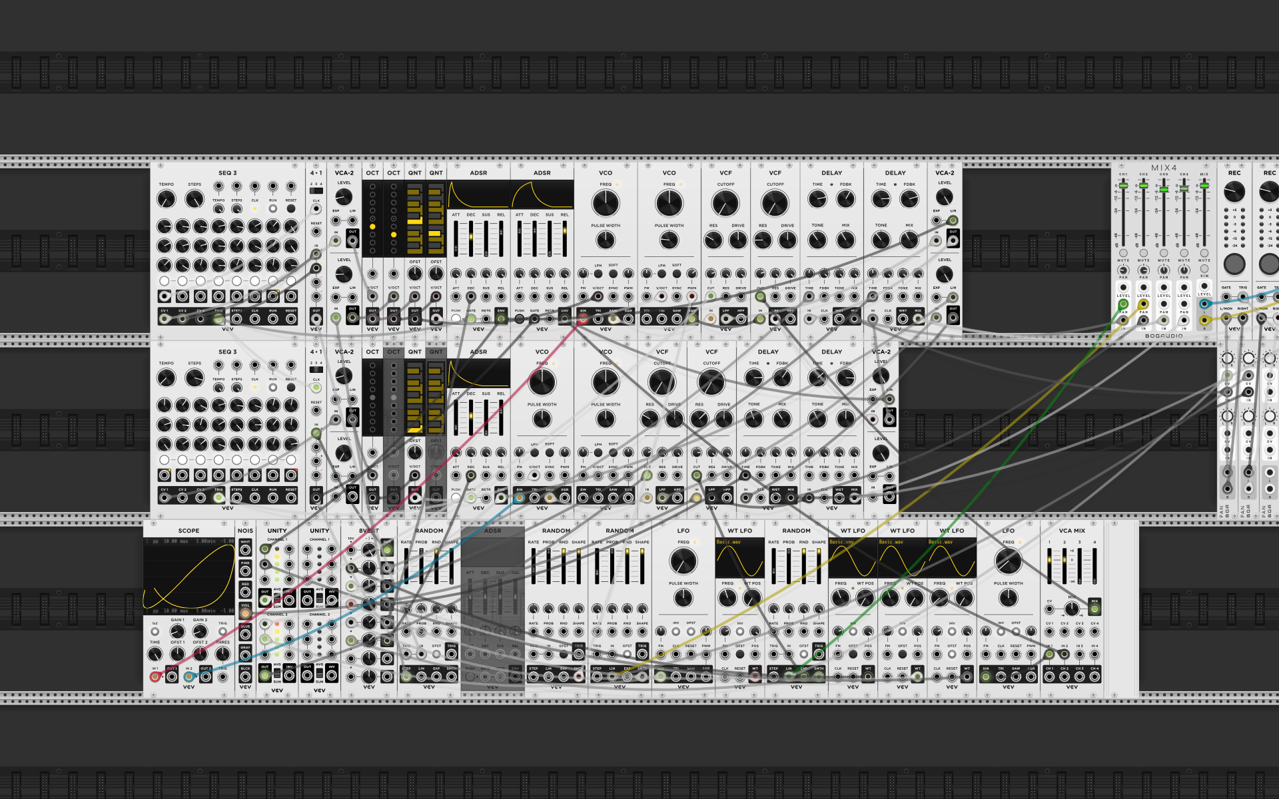Click the MIX4 master MIX fader handle
Viewport: 1279px width, 799px height.
(1204, 186)
